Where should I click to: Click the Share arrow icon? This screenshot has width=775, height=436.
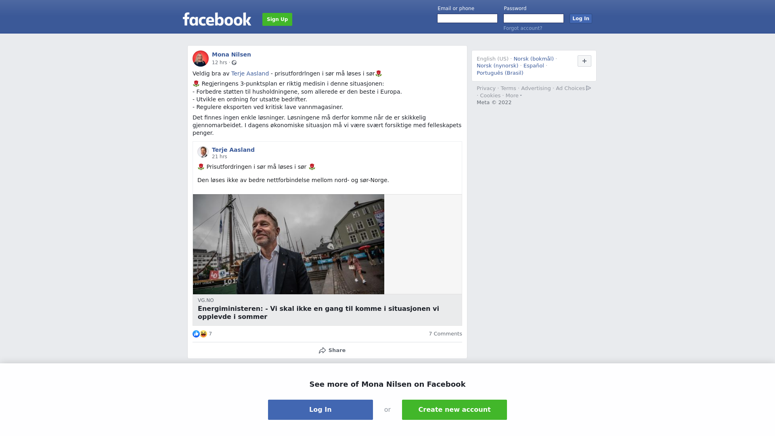[x=322, y=350]
